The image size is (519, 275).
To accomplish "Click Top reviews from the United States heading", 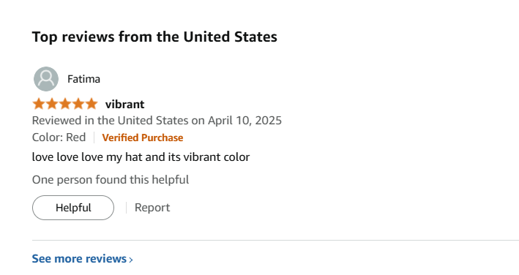I will click(x=154, y=37).
